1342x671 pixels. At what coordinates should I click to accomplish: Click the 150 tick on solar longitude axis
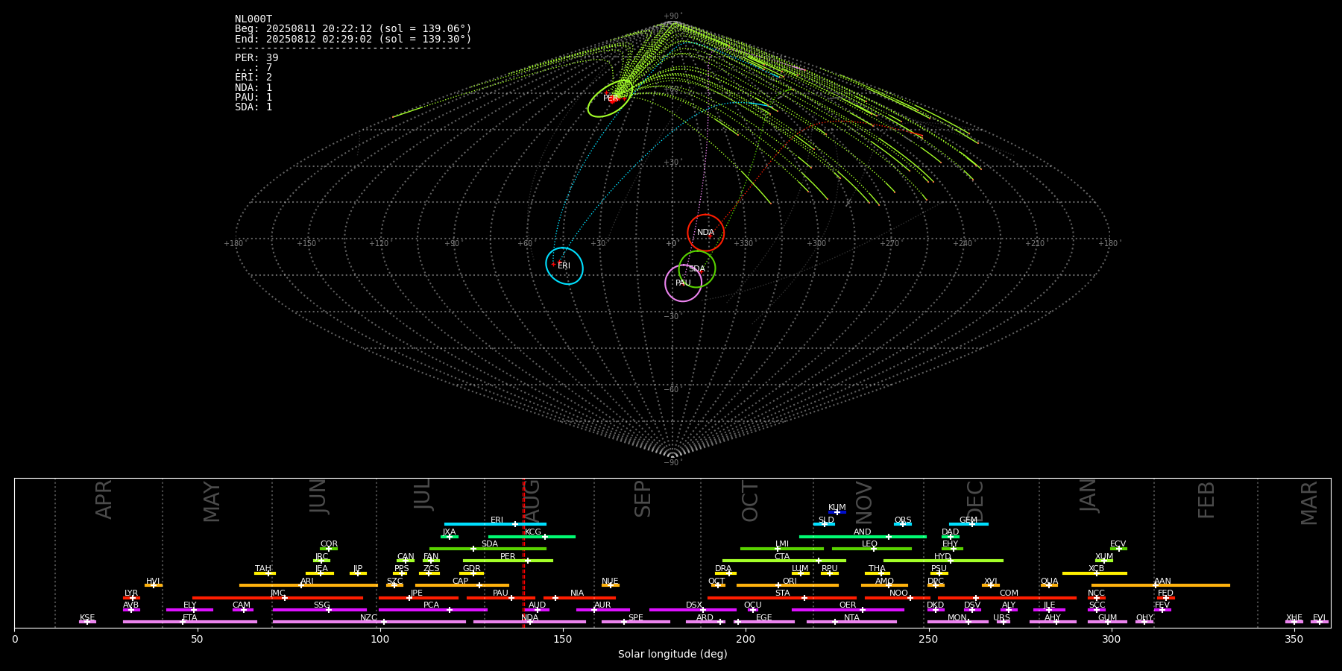coord(563,639)
